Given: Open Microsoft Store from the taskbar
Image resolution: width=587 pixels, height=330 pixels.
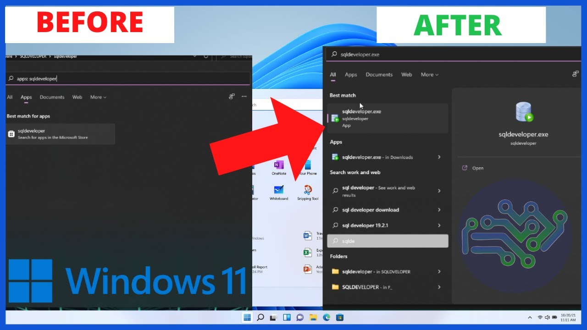Looking at the screenshot, I should (x=340, y=317).
